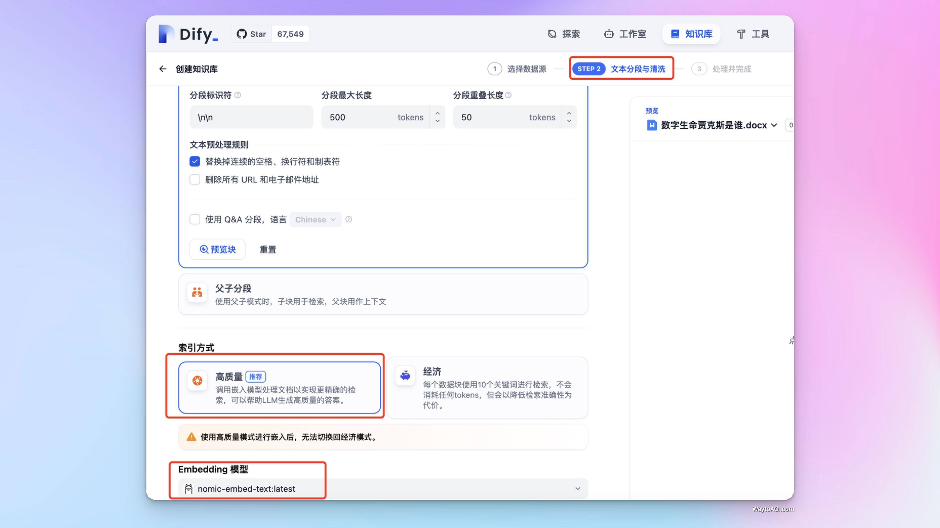Go to step 1 选择数据源

(517, 69)
